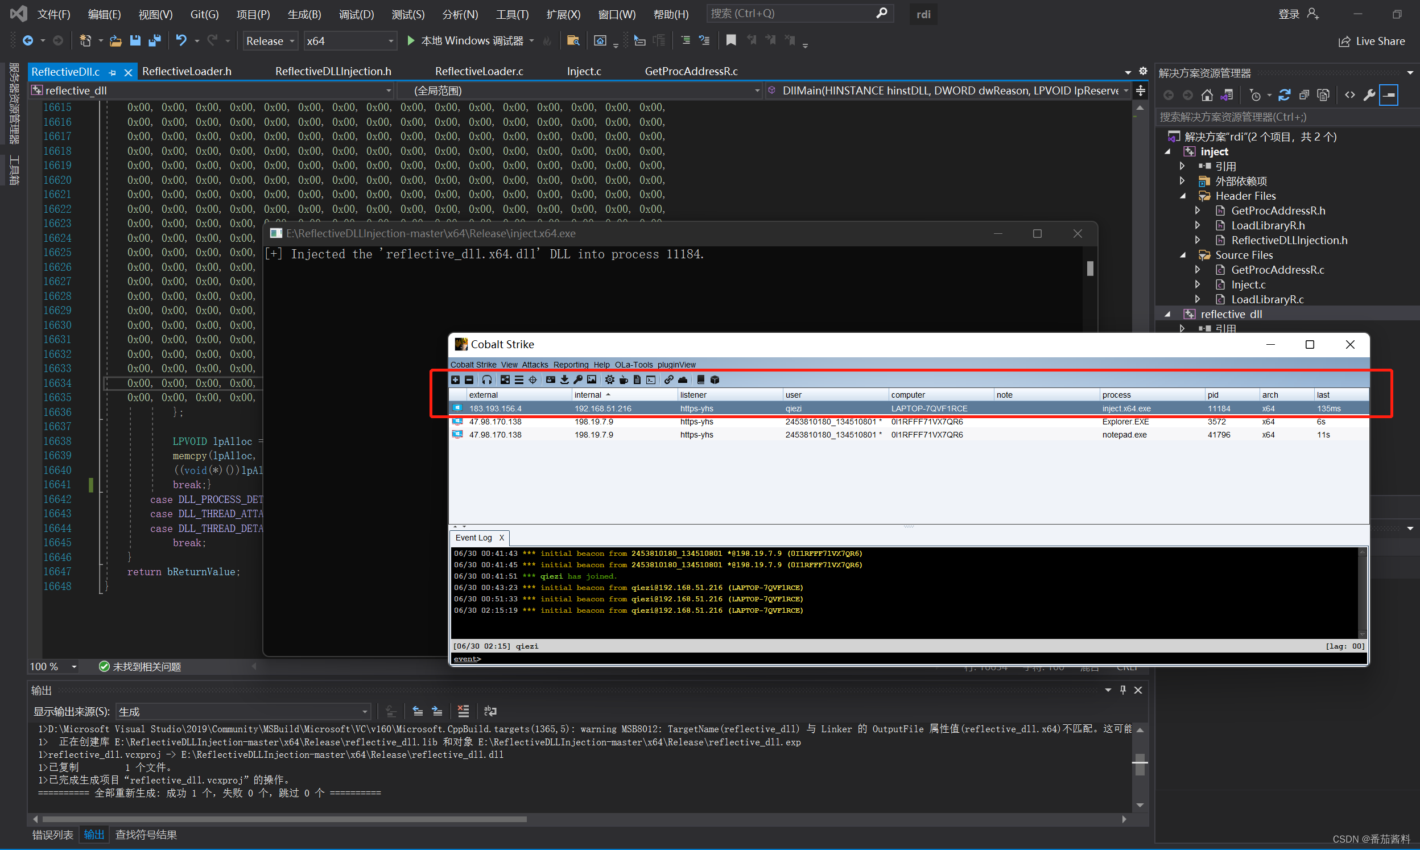The height and width of the screenshot is (850, 1420).
Task: Click the coffee cup icon in Cobalt Strike
Action: [x=624, y=379]
